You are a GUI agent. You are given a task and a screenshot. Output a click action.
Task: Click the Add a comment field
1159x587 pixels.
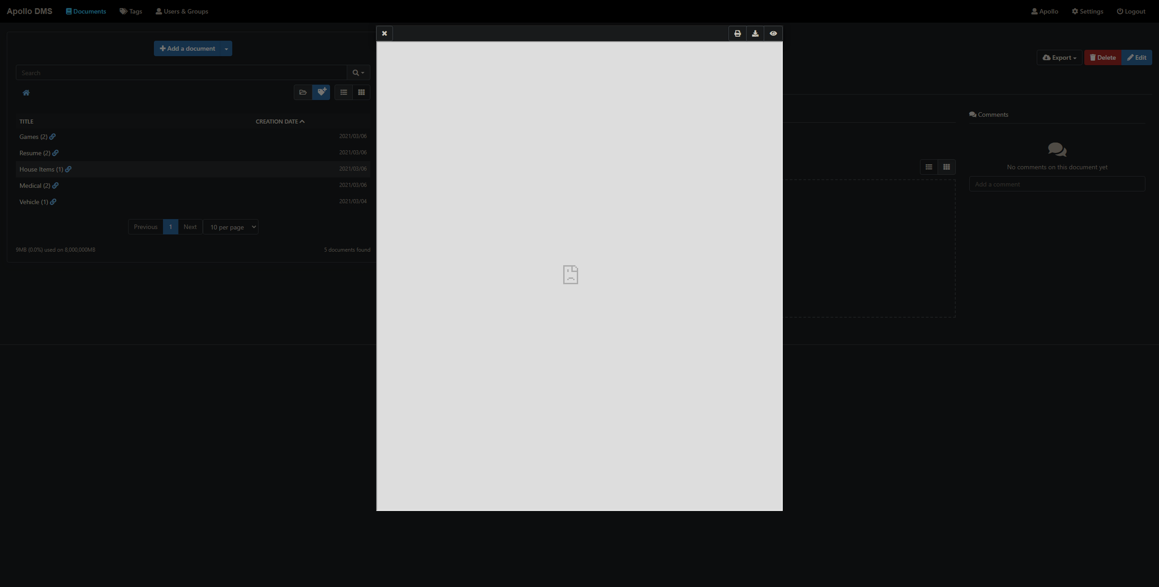pyautogui.click(x=1058, y=184)
